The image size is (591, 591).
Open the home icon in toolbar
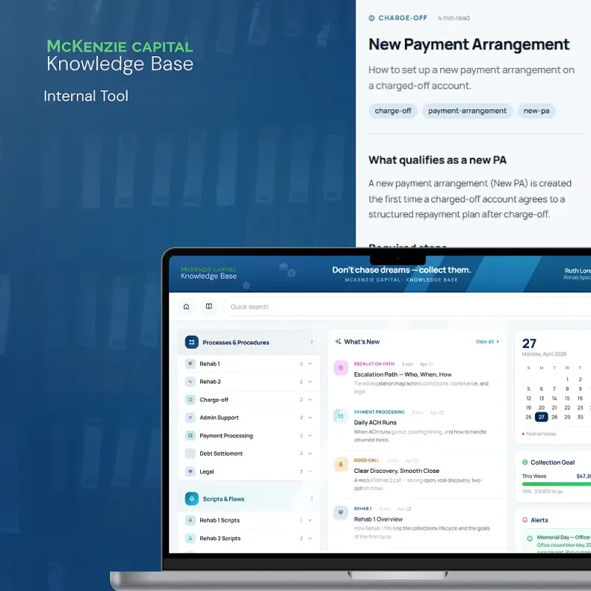point(186,307)
